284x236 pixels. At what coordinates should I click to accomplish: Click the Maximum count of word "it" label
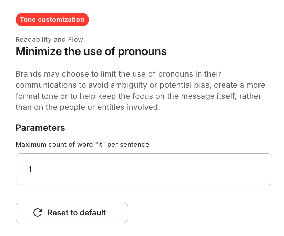(x=82, y=144)
